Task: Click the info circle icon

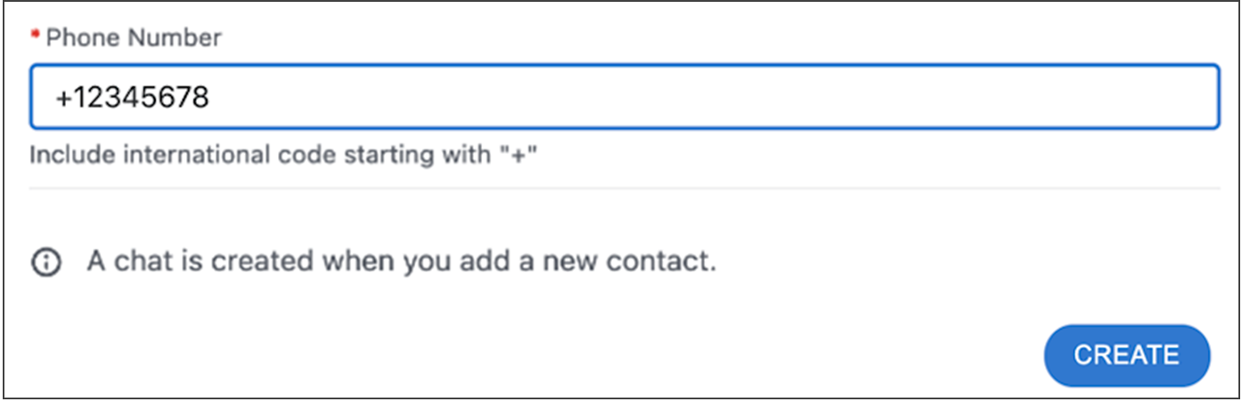Action: pos(46,262)
